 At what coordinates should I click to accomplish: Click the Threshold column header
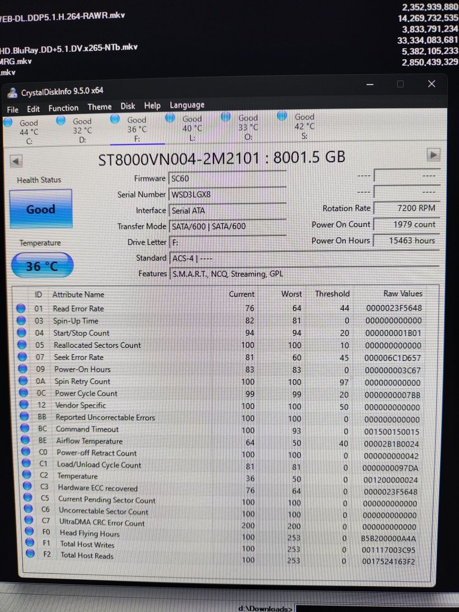click(332, 293)
